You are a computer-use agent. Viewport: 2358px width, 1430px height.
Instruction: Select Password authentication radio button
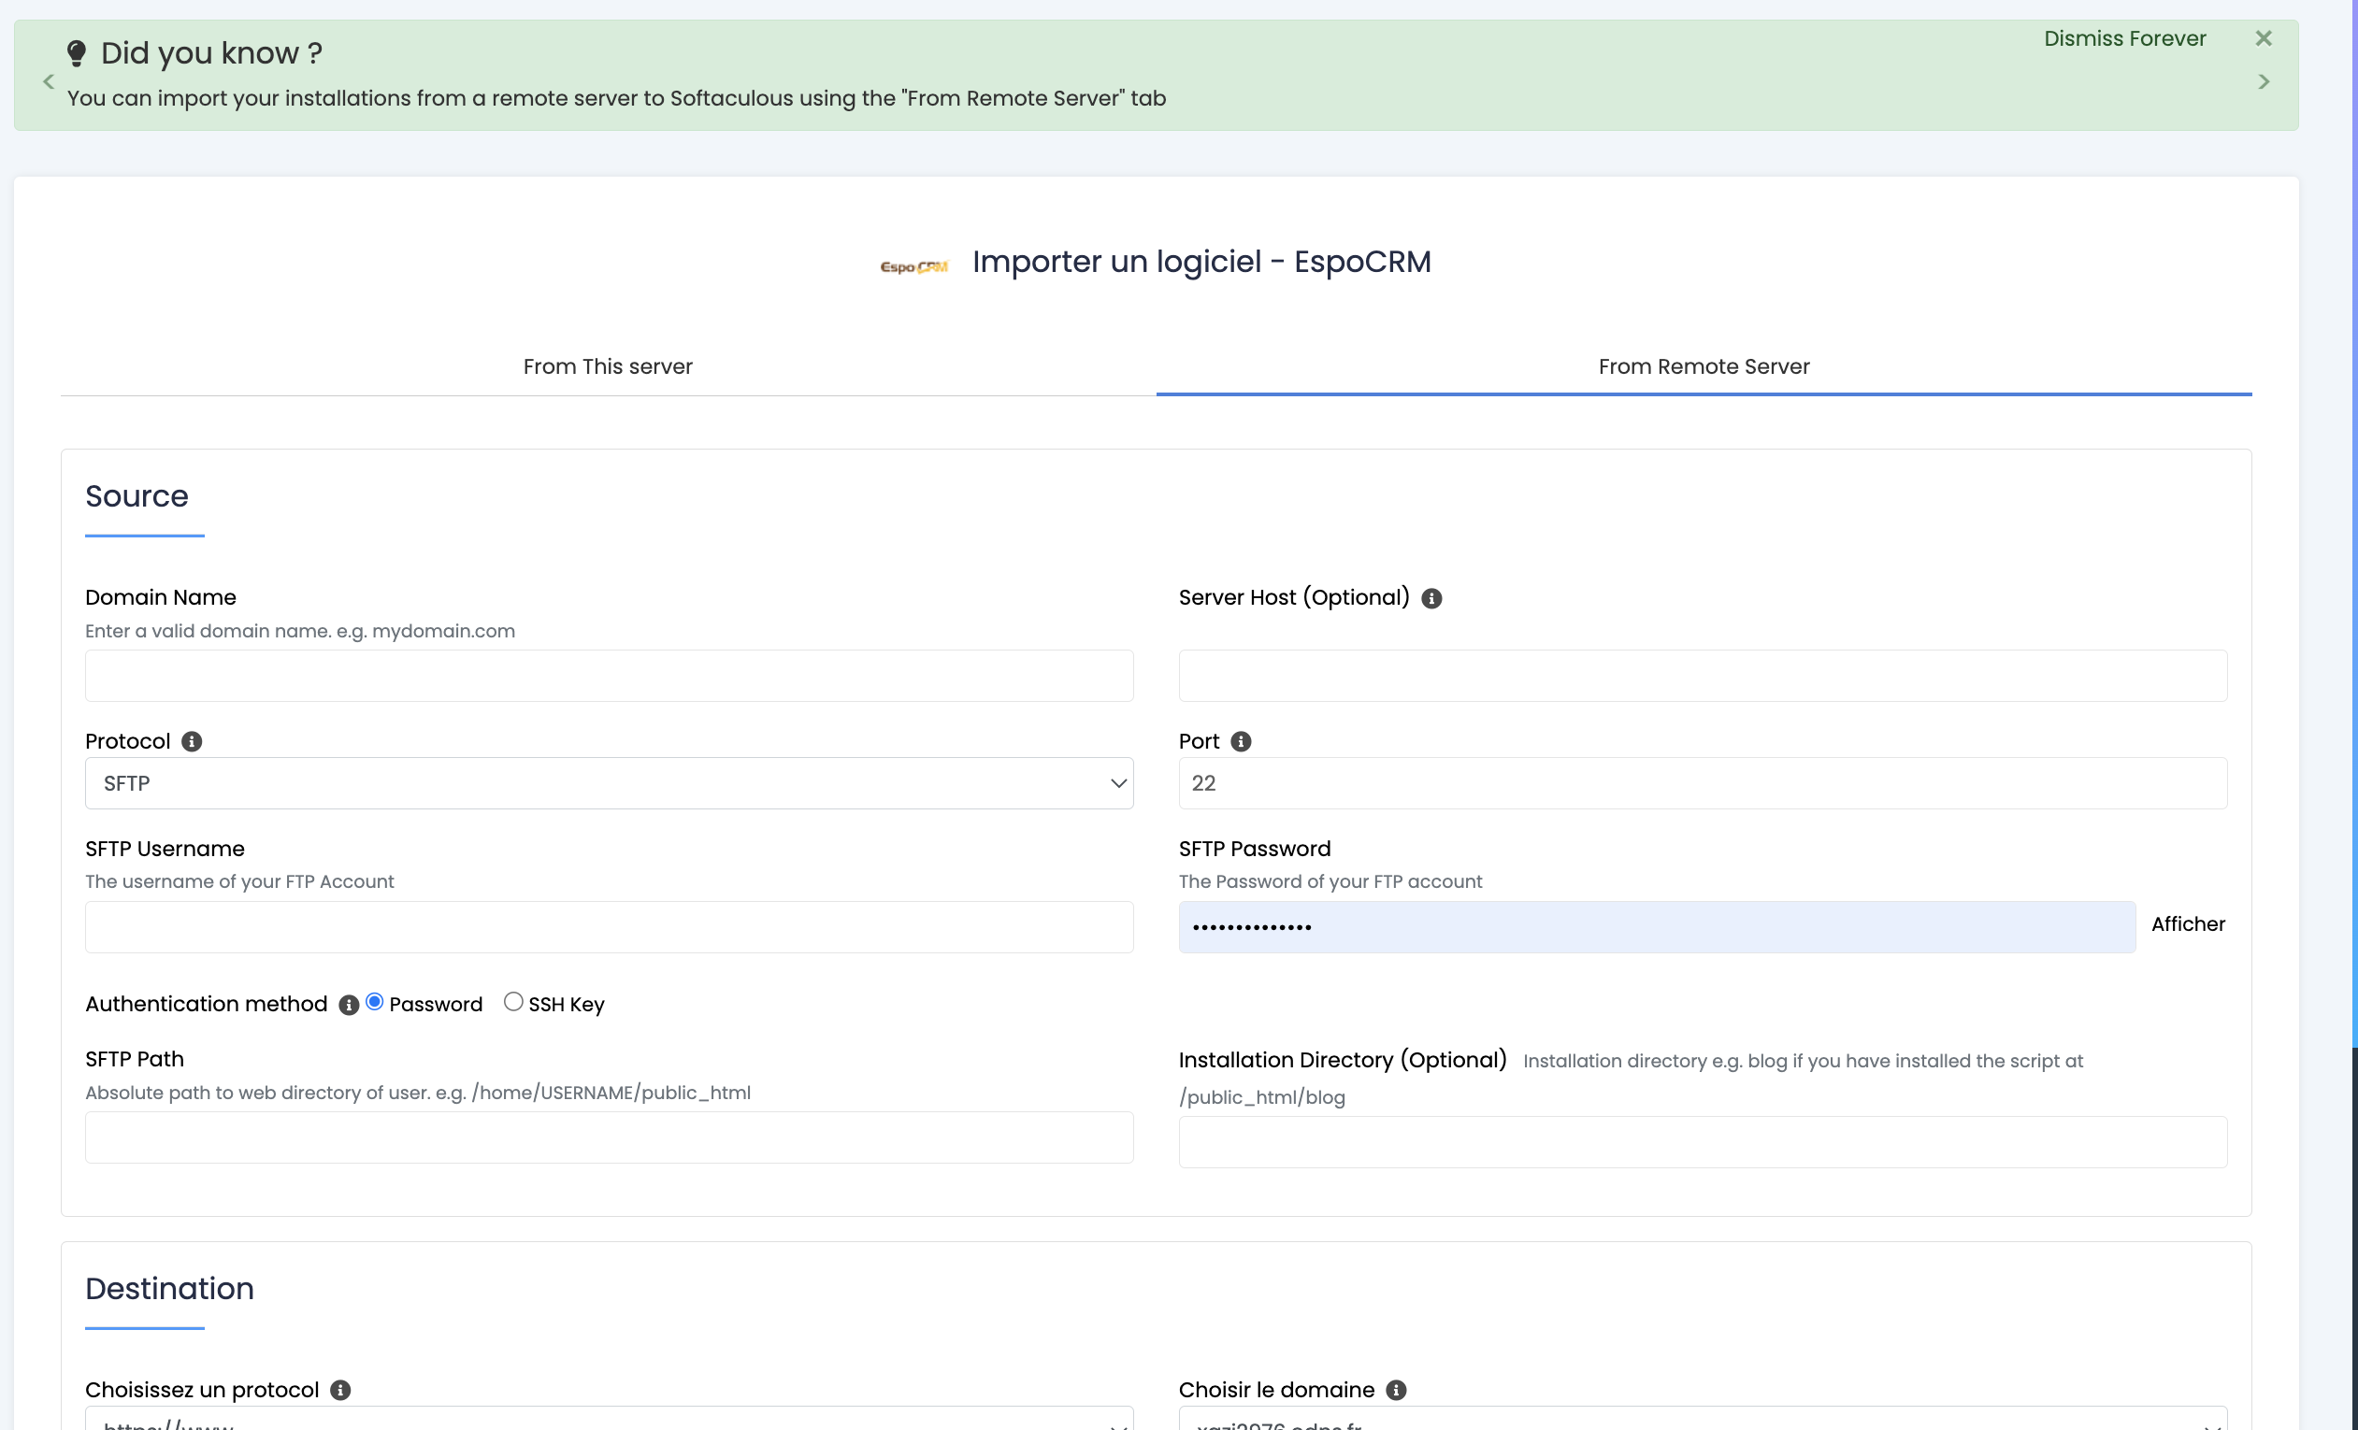[x=374, y=1003]
